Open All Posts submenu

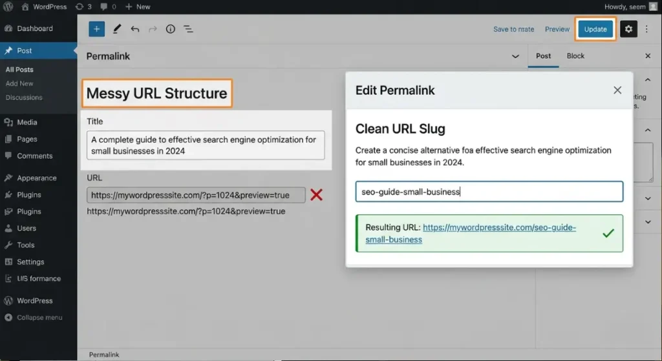(19, 70)
